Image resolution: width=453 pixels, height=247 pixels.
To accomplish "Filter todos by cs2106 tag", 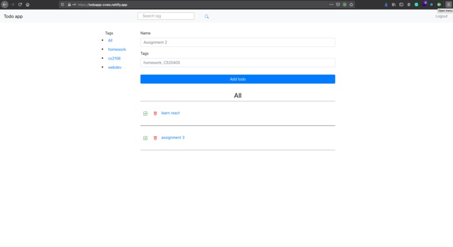I will coord(115,59).
